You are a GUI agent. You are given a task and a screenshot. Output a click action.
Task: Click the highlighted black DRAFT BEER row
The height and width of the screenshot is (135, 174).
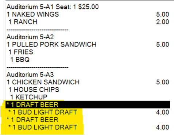(88, 104)
